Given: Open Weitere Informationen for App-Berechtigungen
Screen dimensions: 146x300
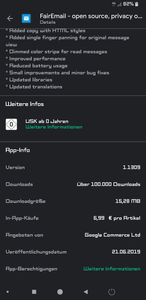Looking at the screenshot, I should point(112,269).
